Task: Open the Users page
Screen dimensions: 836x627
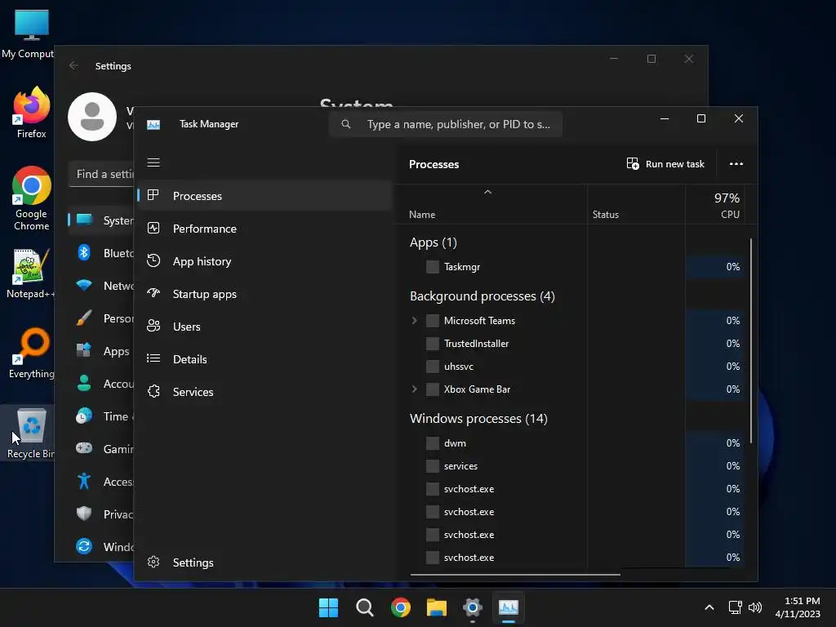Action: point(265,327)
